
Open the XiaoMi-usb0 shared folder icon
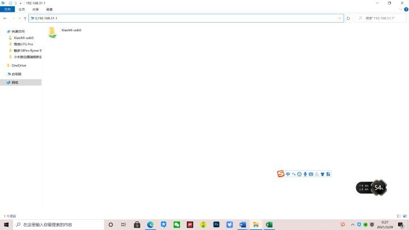click(x=52, y=32)
